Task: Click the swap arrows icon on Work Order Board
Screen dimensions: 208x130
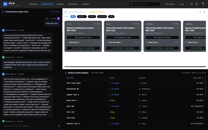Action: click(200, 12)
